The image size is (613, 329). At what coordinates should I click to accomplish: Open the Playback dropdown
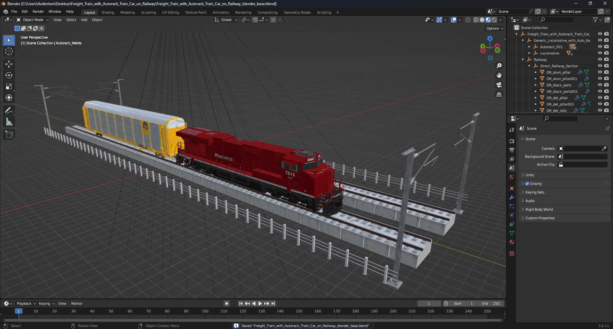26,303
